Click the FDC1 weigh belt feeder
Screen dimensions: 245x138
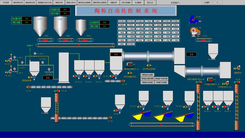coord(45,40)
